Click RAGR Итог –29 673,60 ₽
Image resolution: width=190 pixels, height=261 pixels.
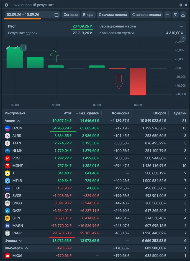[x=61, y=233]
